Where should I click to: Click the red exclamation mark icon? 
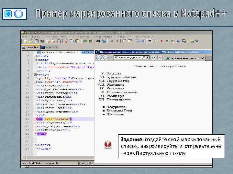tap(108, 144)
